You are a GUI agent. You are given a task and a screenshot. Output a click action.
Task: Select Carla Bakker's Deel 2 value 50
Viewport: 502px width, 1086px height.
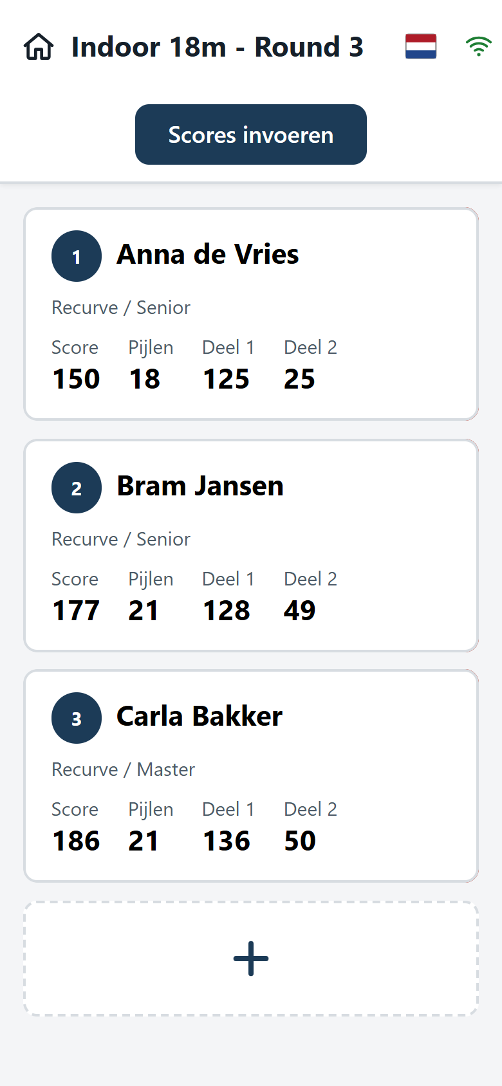pyautogui.click(x=300, y=841)
